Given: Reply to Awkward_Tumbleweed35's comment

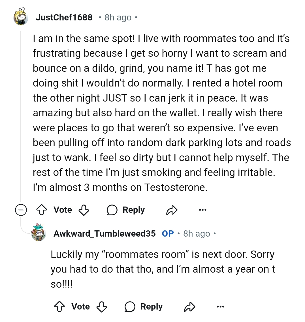Looking at the screenshot, I should (x=144, y=307).
